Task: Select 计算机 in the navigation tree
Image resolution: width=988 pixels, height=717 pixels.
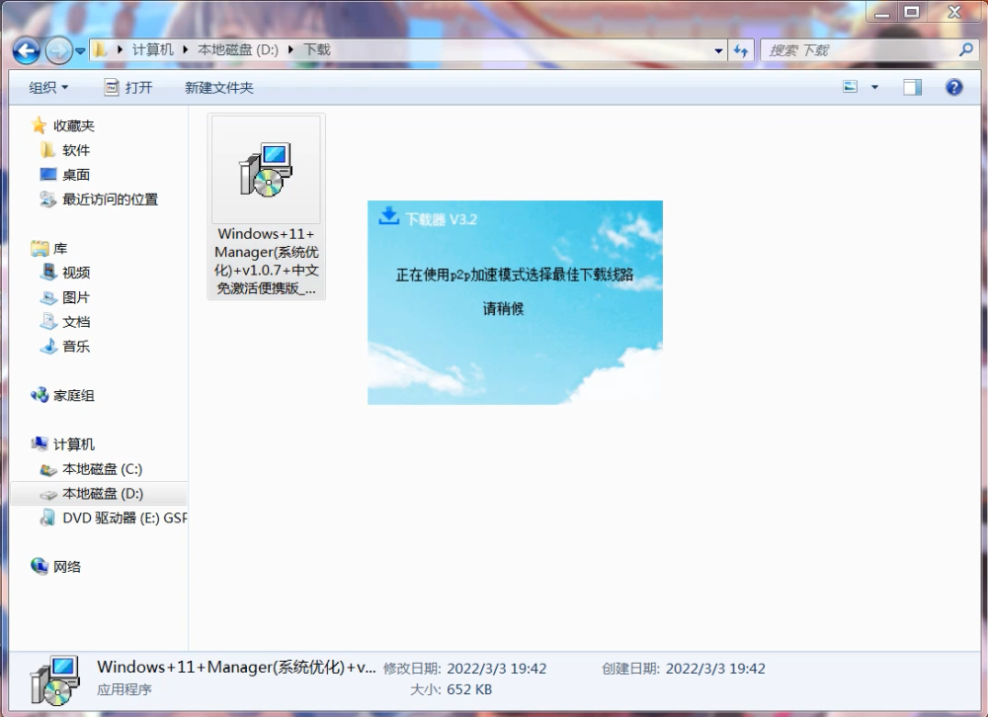Action: coord(74,444)
